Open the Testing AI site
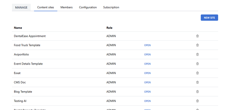Image resolution: width=228 pixels, height=110 pixels. coord(147,101)
